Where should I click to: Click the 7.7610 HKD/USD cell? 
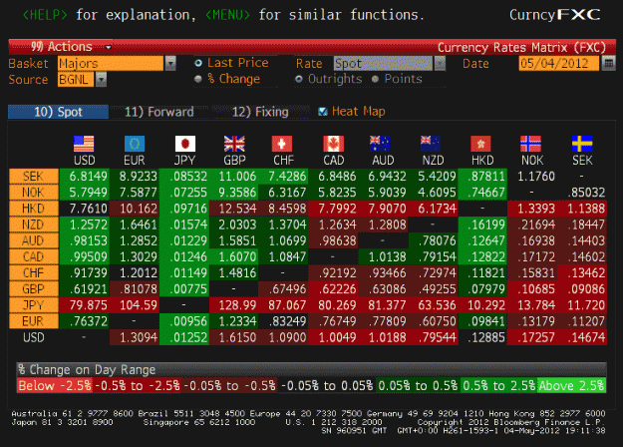(x=85, y=209)
